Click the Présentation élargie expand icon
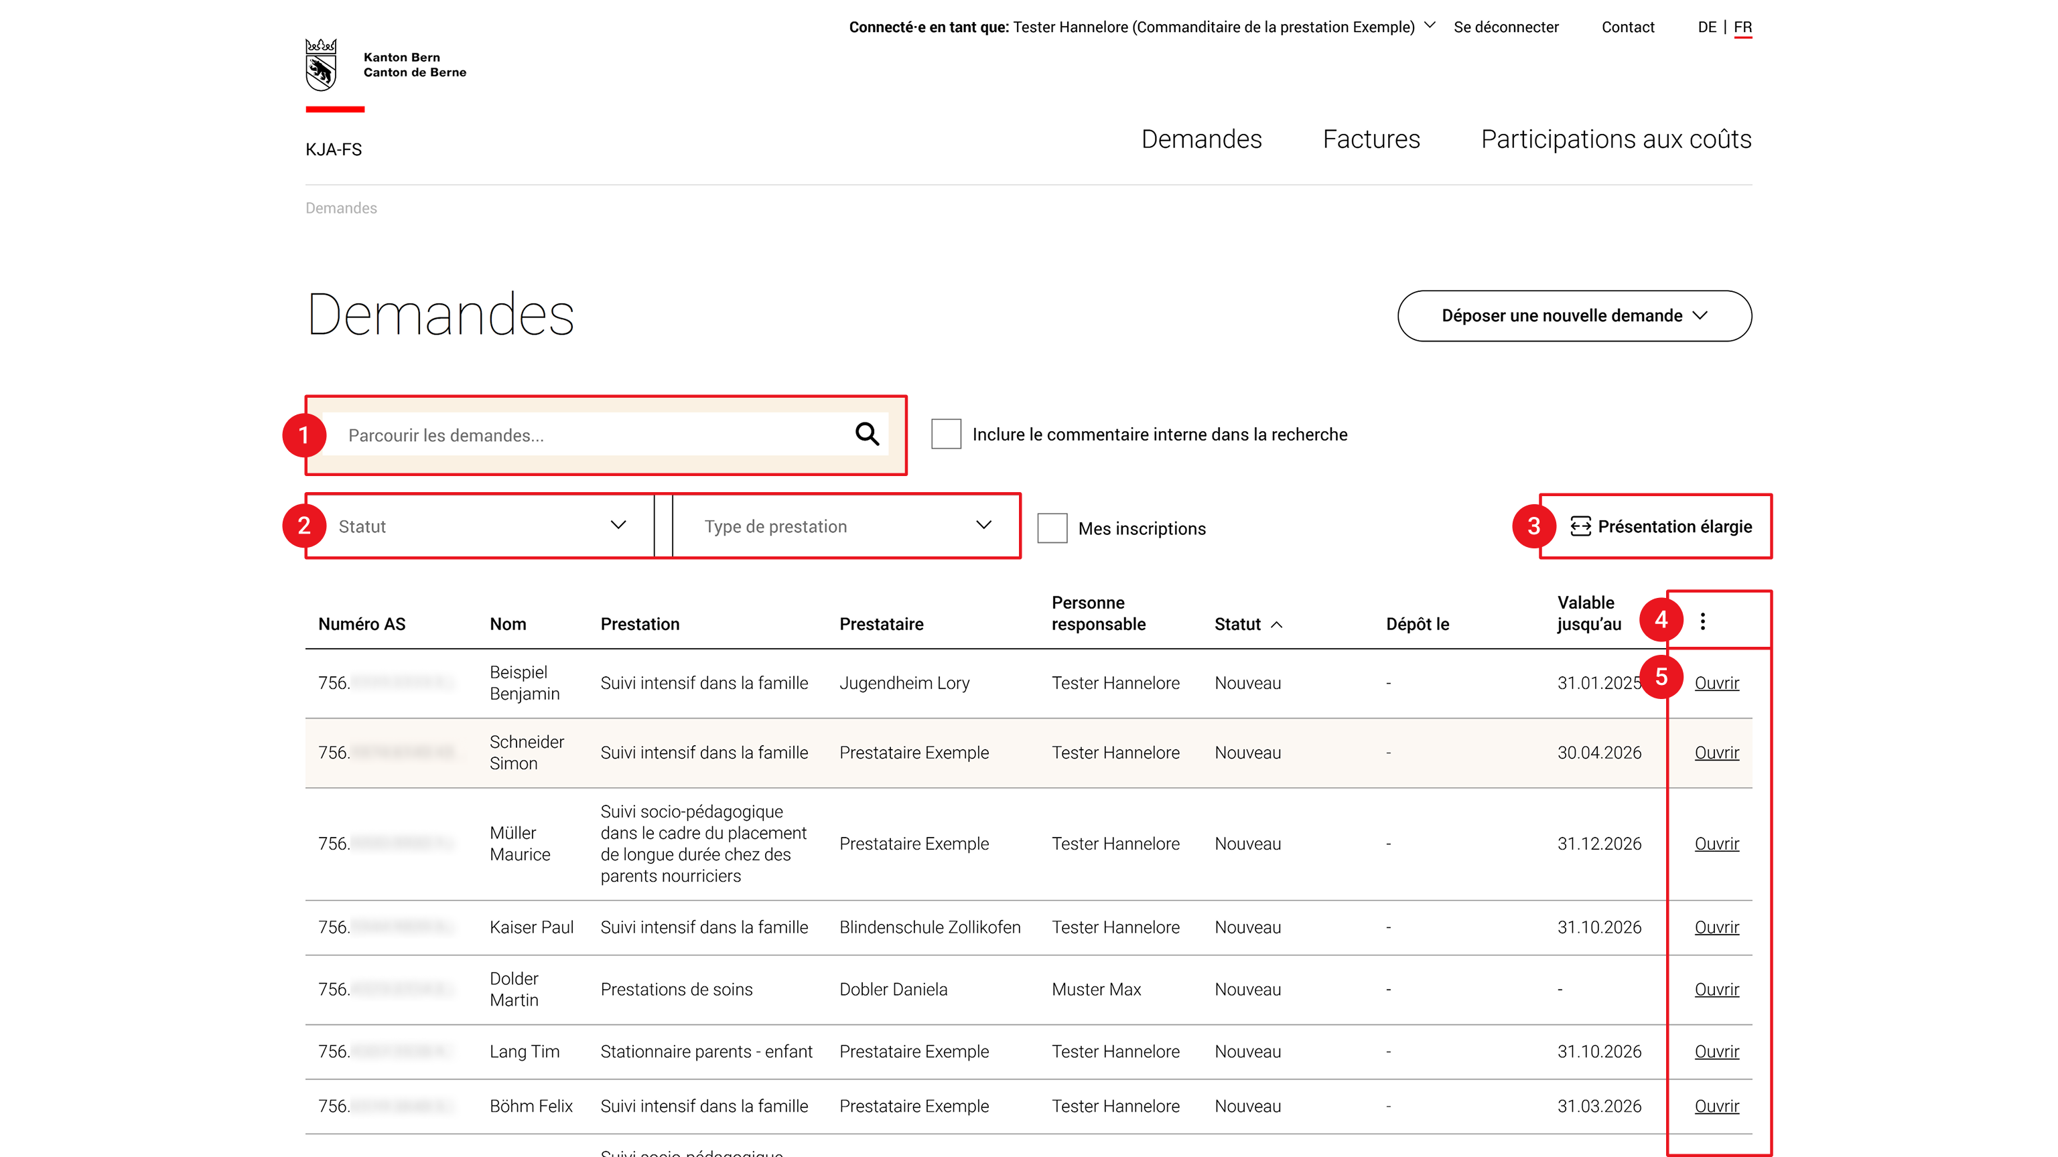 click(x=1580, y=526)
